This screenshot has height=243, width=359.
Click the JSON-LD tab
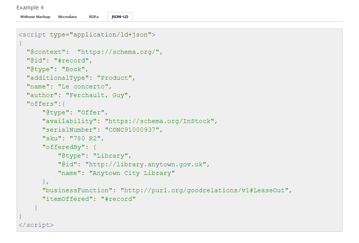click(x=120, y=17)
